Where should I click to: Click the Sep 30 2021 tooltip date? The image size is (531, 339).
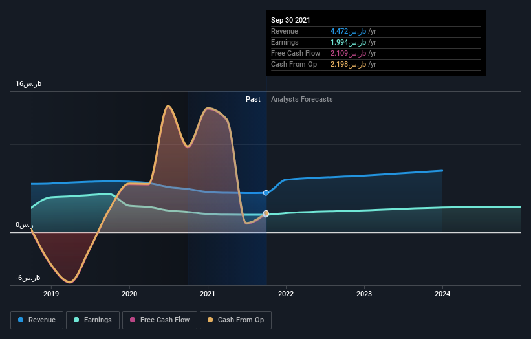tap(290, 20)
